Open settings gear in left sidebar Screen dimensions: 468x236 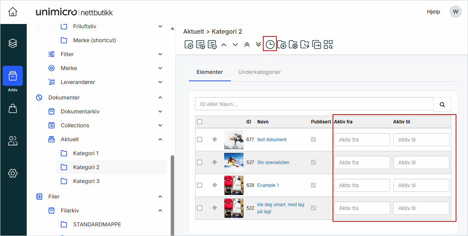[13, 173]
